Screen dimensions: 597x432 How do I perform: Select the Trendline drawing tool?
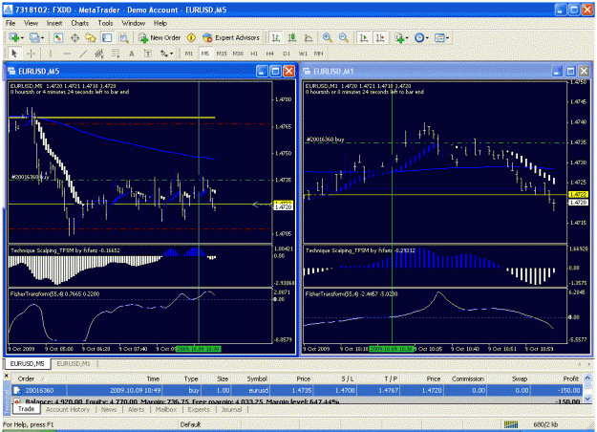coord(83,54)
